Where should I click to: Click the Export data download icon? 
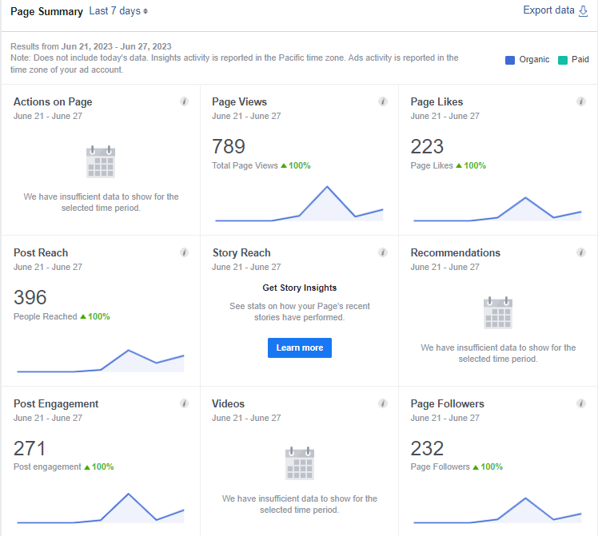click(x=583, y=10)
